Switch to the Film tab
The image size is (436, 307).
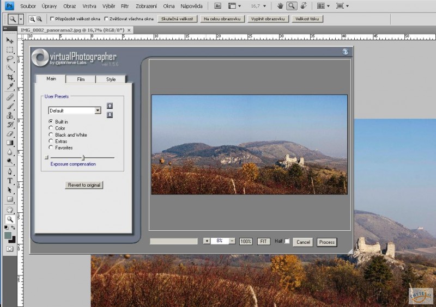click(x=81, y=79)
